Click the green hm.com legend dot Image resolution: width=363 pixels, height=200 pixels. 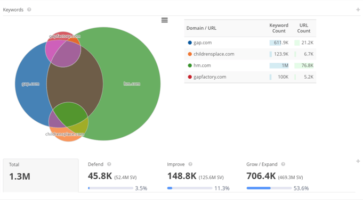[x=190, y=65]
